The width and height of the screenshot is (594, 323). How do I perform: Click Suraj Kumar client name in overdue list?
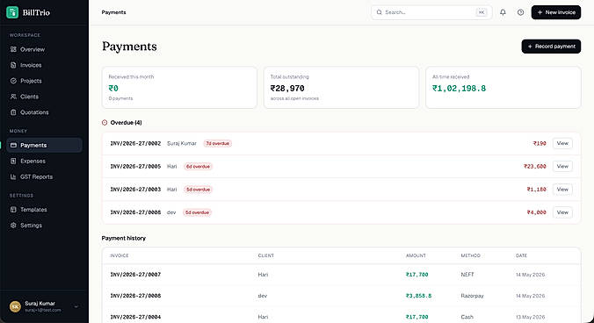pos(182,143)
